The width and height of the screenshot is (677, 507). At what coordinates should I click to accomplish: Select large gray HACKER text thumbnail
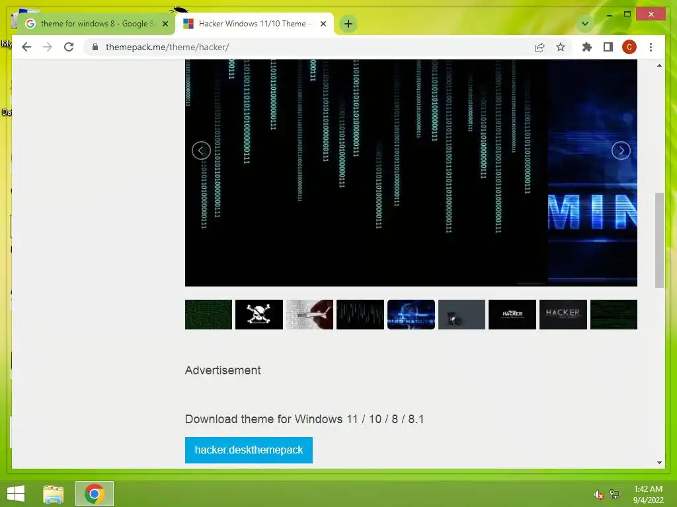point(563,315)
